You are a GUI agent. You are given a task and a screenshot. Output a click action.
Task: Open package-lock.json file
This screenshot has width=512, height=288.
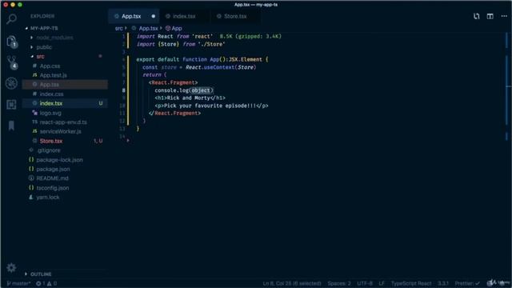click(59, 160)
